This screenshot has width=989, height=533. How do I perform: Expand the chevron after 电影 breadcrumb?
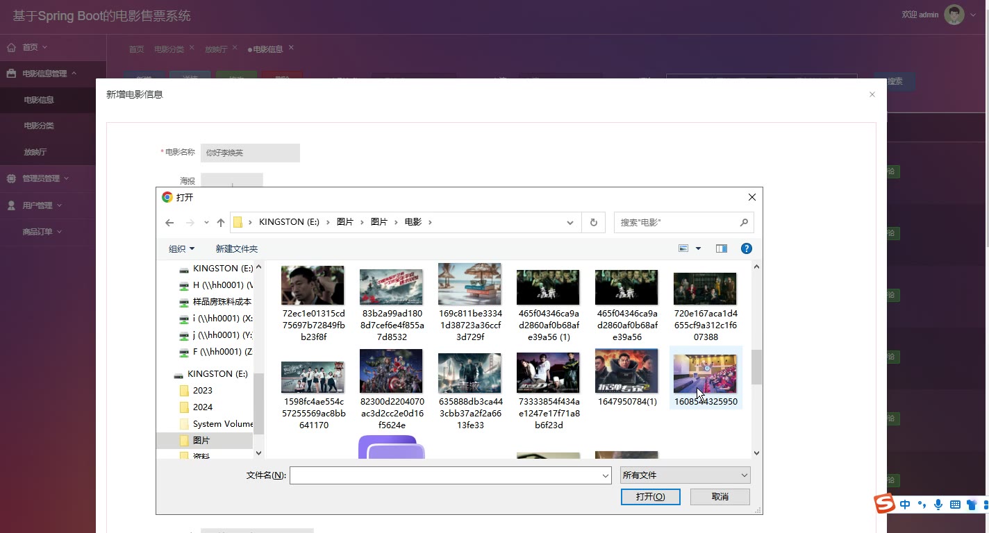430,222
